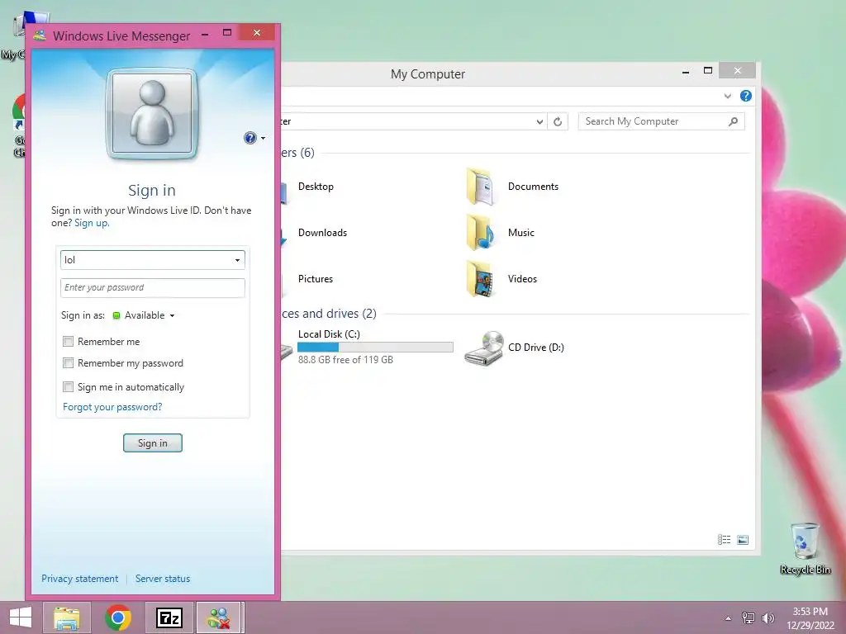
Task: Click the Enter your password field
Action: tap(153, 287)
